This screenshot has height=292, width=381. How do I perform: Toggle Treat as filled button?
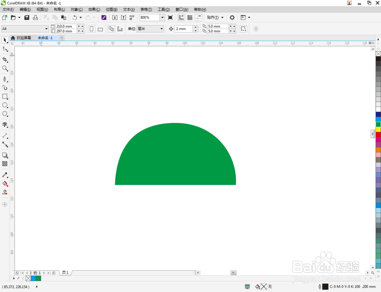(243, 29)
